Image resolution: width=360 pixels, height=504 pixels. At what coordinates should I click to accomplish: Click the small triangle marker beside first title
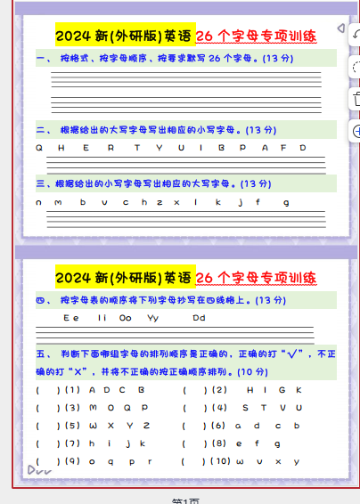pyautogui.click(x=341, y=28)
